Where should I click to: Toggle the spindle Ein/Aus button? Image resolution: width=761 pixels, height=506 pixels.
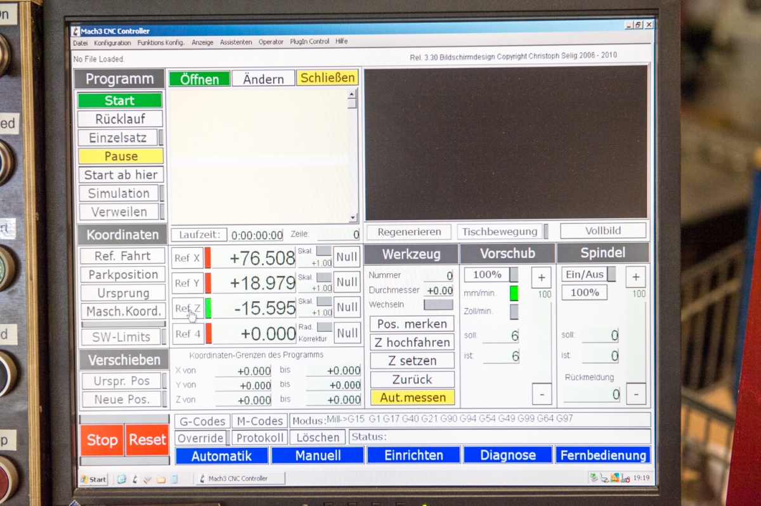pyautogui.click(x=585, y=274)
